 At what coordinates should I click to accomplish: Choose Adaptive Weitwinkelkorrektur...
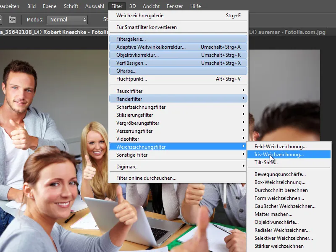coord(178,47)
